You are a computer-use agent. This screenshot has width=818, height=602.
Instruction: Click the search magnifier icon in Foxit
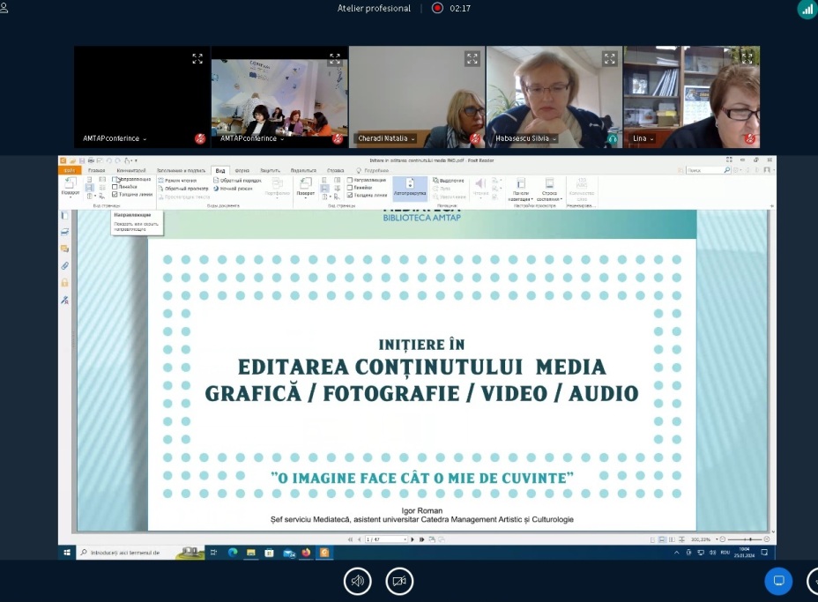(727, 170)
